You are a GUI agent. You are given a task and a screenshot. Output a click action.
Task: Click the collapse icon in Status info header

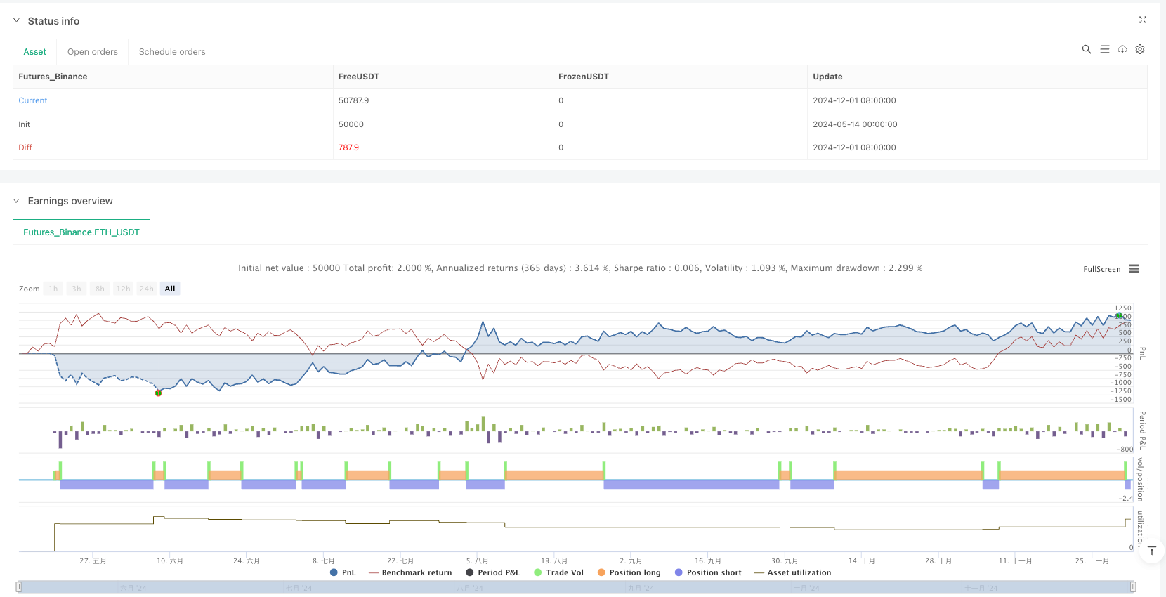1142,20
